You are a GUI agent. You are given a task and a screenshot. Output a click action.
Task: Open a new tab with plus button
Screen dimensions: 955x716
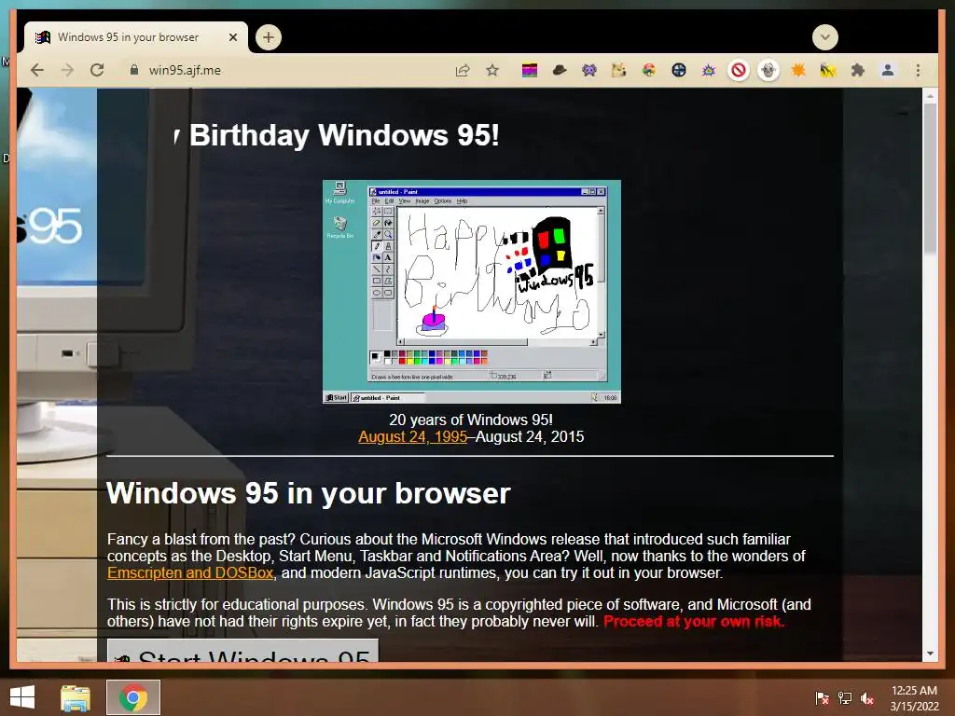click(x=268, y=37)
